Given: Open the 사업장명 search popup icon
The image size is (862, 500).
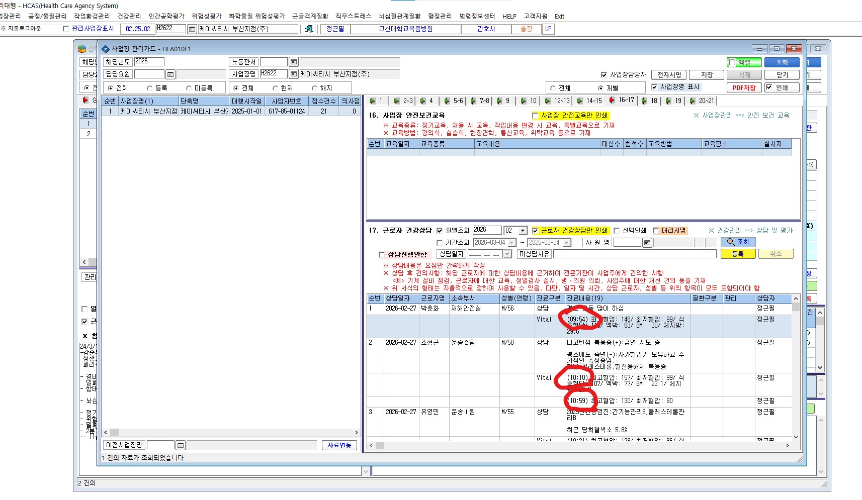Looking at the screenshot, I should click(294, 74).
